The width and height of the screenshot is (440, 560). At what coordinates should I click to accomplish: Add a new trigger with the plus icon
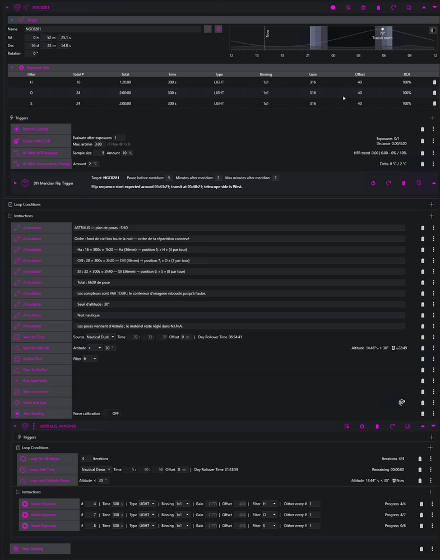433,118
